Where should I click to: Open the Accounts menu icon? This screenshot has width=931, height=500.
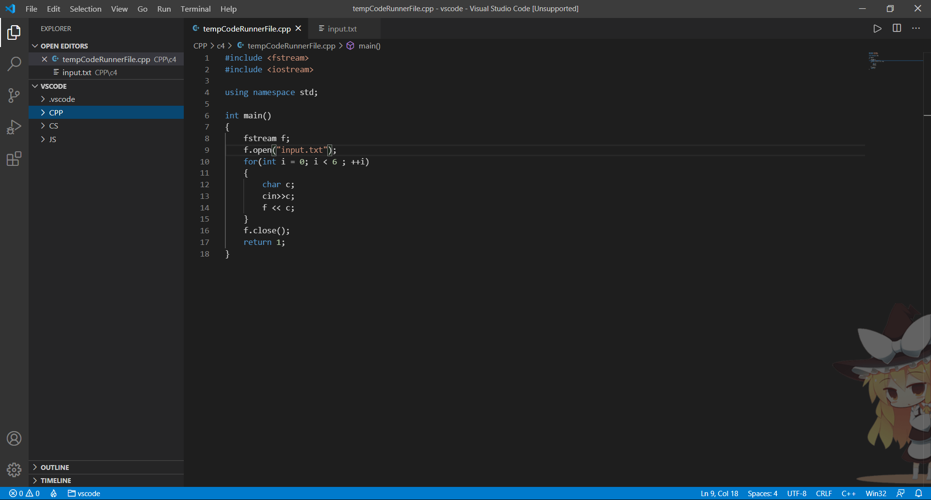coord(14,438)
